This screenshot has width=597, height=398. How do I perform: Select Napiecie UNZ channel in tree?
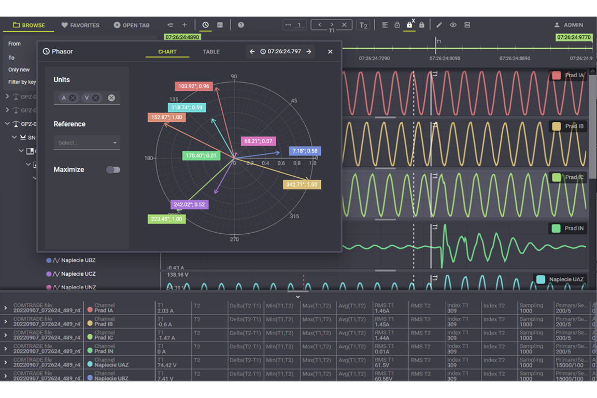(71, 287)
